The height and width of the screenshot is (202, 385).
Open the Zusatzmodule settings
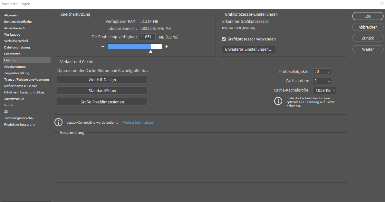pos(26,99)
